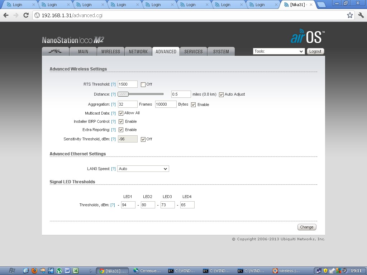The image size is (367, 275).
Task: Click the browser Back arrow
Action: pyautogui.click(x=6, y=15)
